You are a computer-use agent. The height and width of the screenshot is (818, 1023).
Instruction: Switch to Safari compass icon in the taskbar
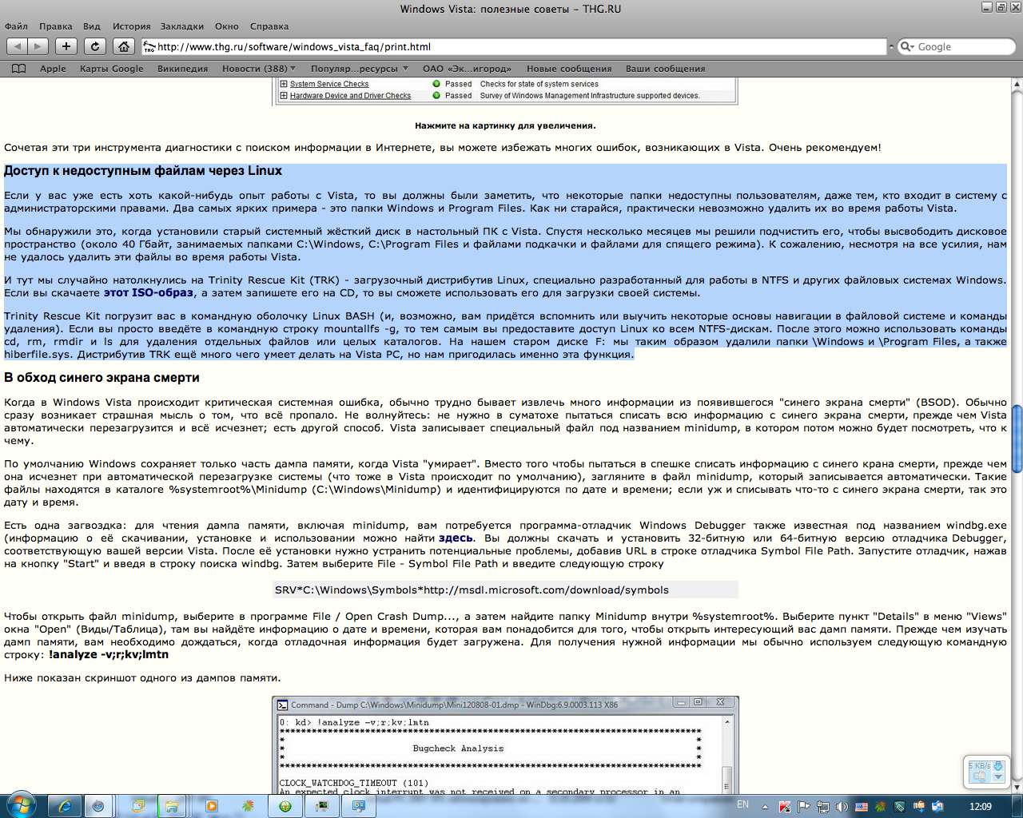point(98,806)
